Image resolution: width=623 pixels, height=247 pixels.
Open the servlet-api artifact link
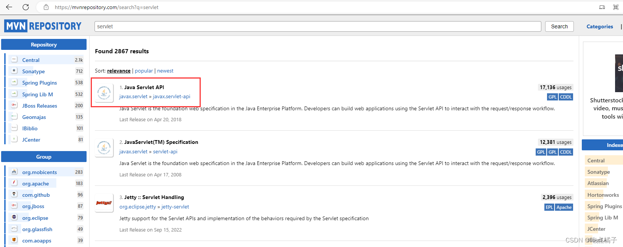pos(165,151)
